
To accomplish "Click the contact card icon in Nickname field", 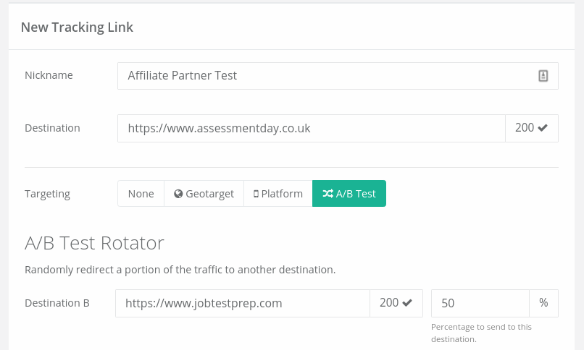I will pyautogui.click(x=543, y=76).
